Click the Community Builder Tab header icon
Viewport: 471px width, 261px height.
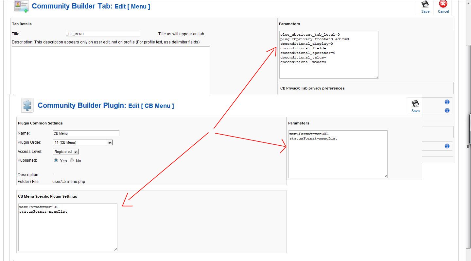click(x=22, y=6)
